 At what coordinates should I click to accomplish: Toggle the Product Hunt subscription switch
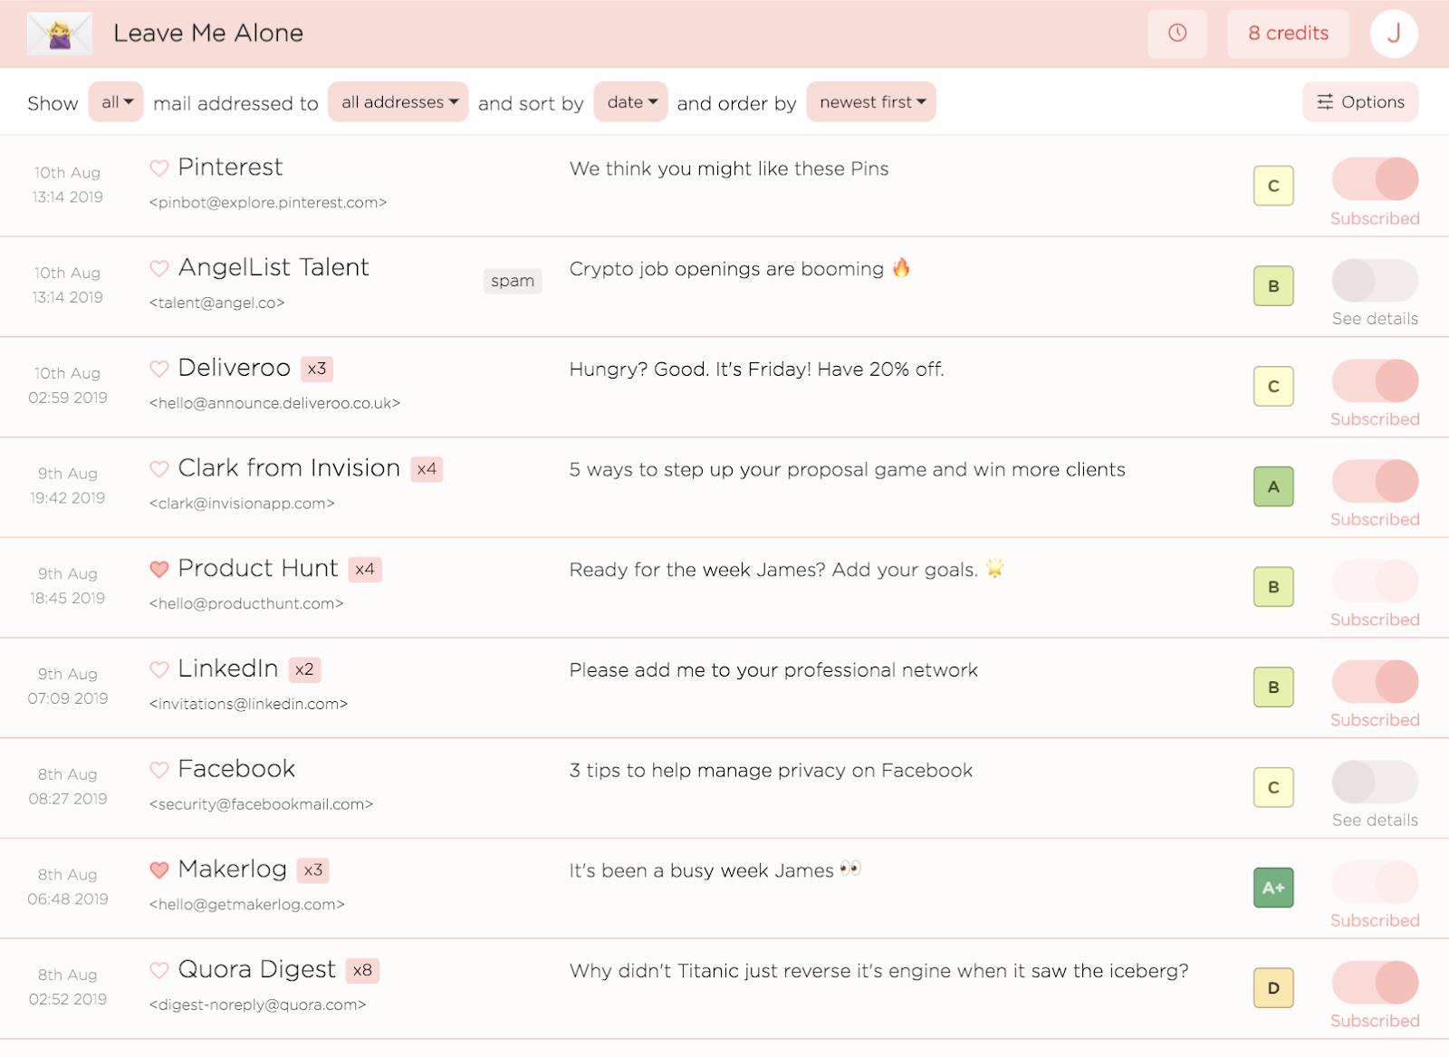[1375, 581]
